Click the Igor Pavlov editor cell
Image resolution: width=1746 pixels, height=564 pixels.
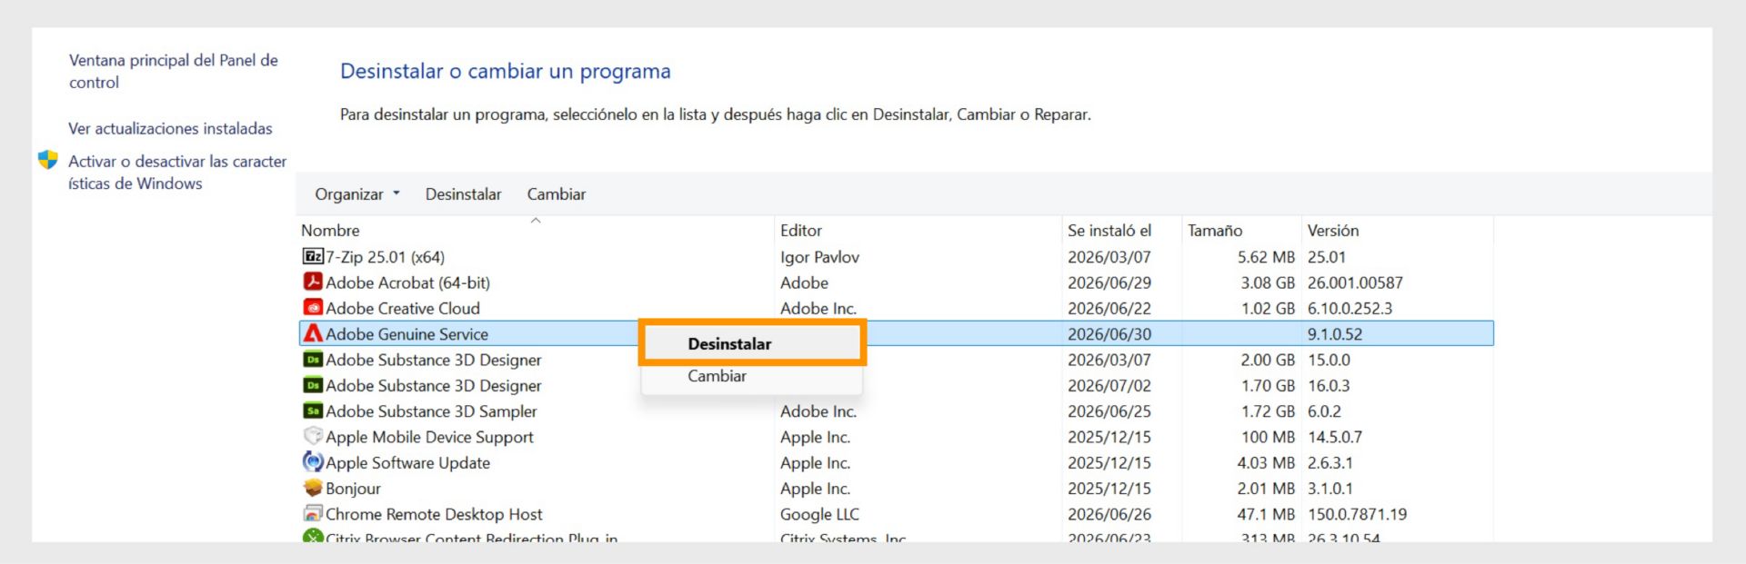tap(819, 257)
